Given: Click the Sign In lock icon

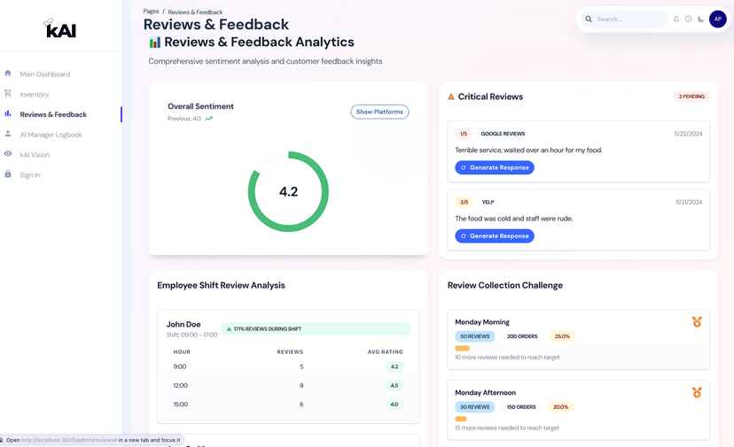Looking at the screenshot, I should click(x=8, y=174).
